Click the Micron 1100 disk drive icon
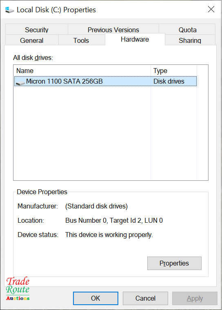Screen dimensions: 224x310 tap(20, 83)
